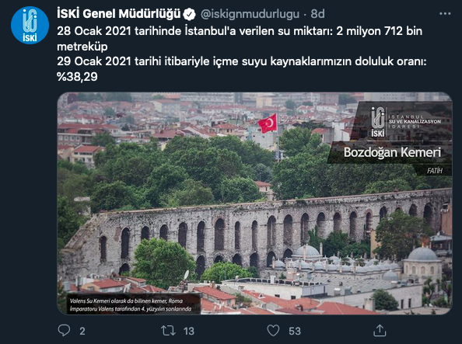
Task: Click the FATİH tag in the photo
Action: pyautogui.click(x=435, y=170)
